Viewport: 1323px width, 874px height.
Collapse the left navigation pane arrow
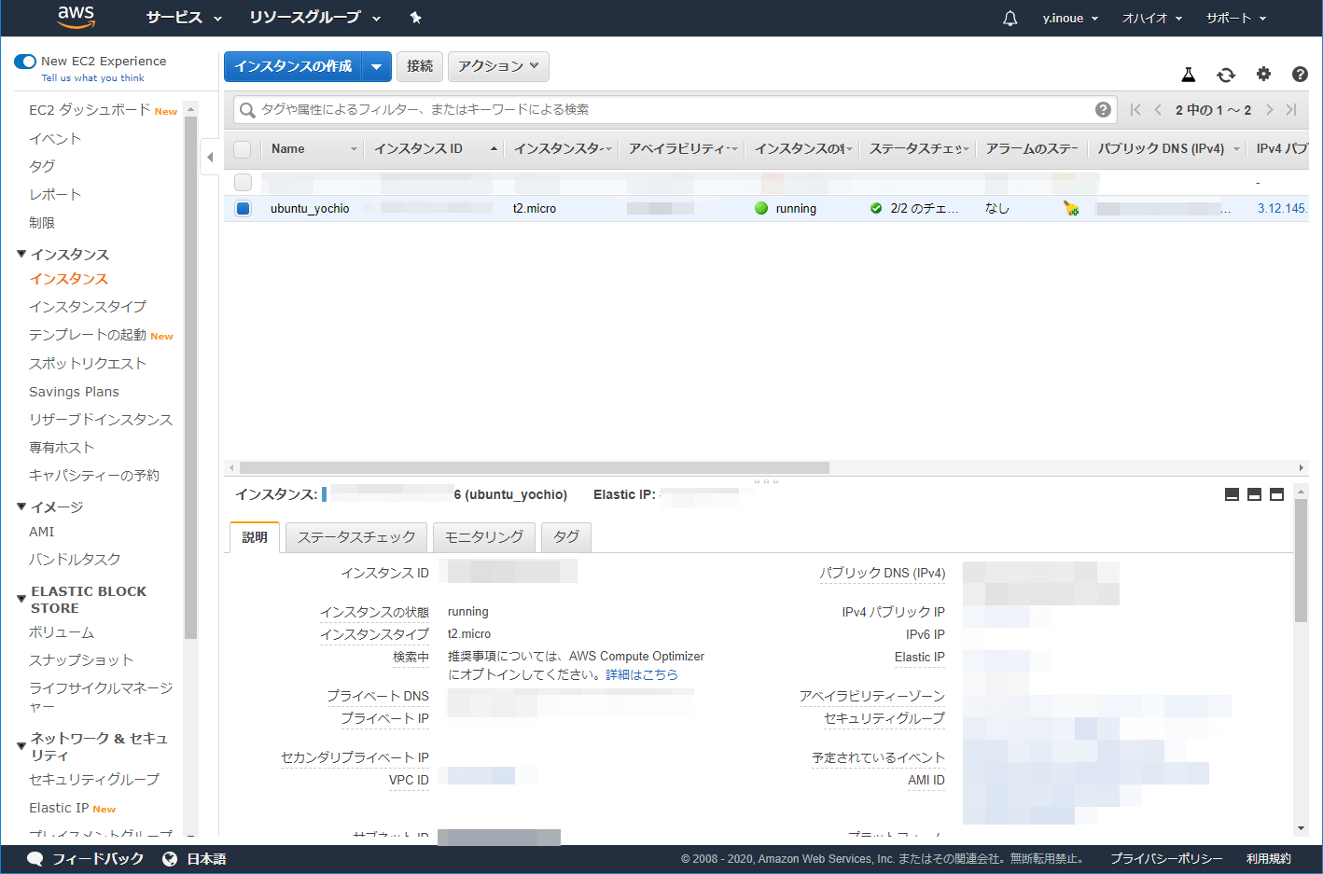tap(211, 157)
